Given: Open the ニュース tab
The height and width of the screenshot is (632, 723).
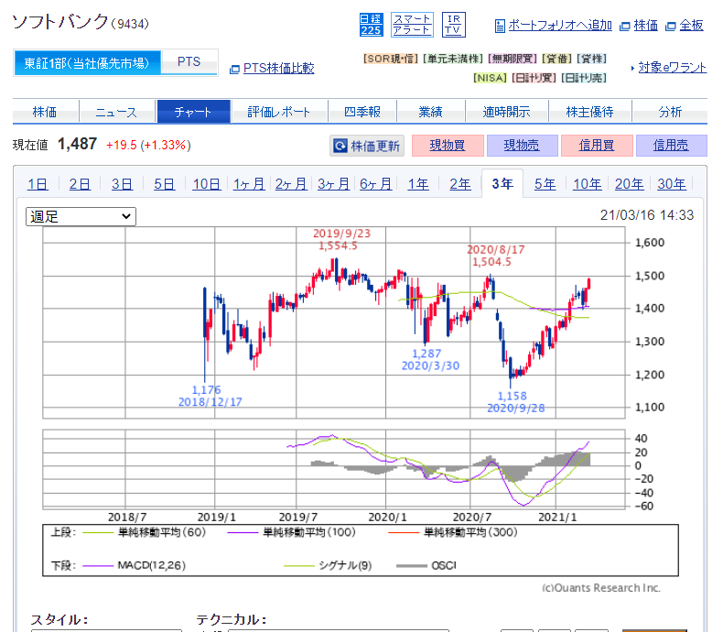Looking at the screenshot, I should click(x=117, y=112).
